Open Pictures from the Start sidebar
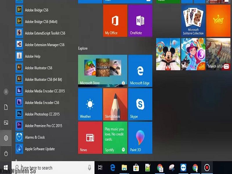 click(x=6, y=122)
